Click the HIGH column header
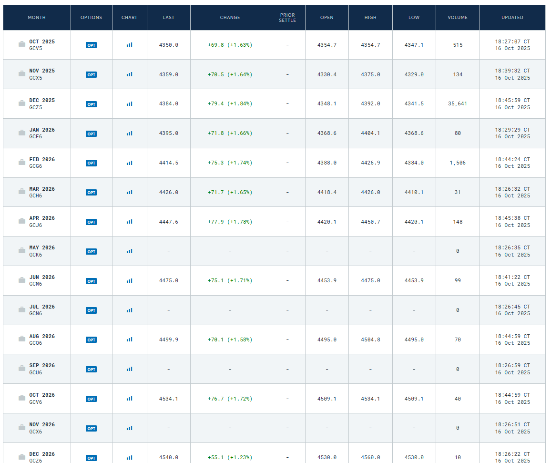 pyautogui.click(x=370, y=18)
